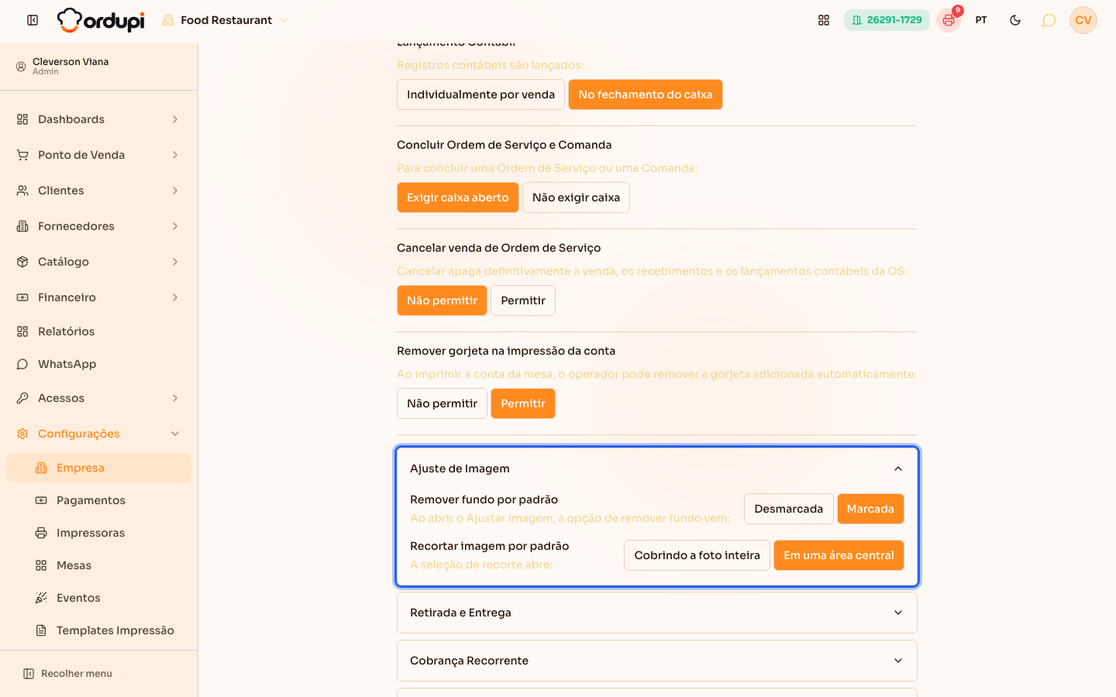Expand Clientes sidebar menu
The image size is (1116, 697).
(x=98, y=191)
